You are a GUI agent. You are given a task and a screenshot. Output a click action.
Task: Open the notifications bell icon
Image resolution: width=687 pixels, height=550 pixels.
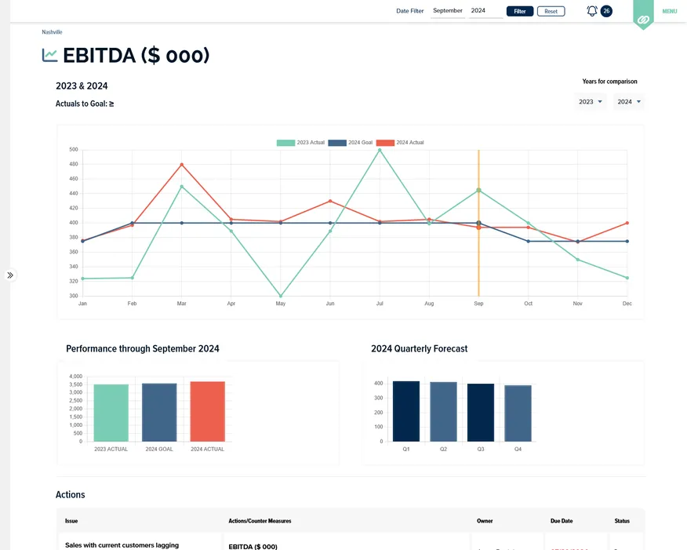click(x=591, y=11)
